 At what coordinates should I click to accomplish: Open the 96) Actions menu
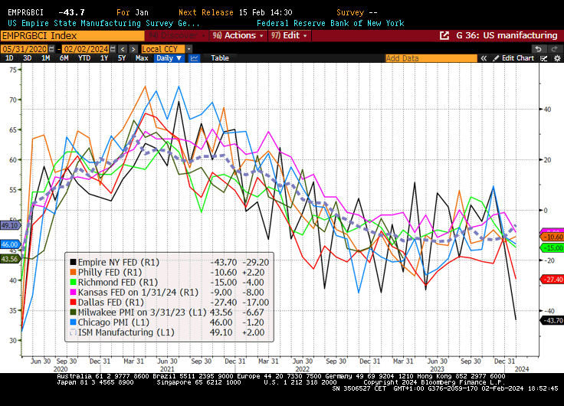tap(238, 35)
